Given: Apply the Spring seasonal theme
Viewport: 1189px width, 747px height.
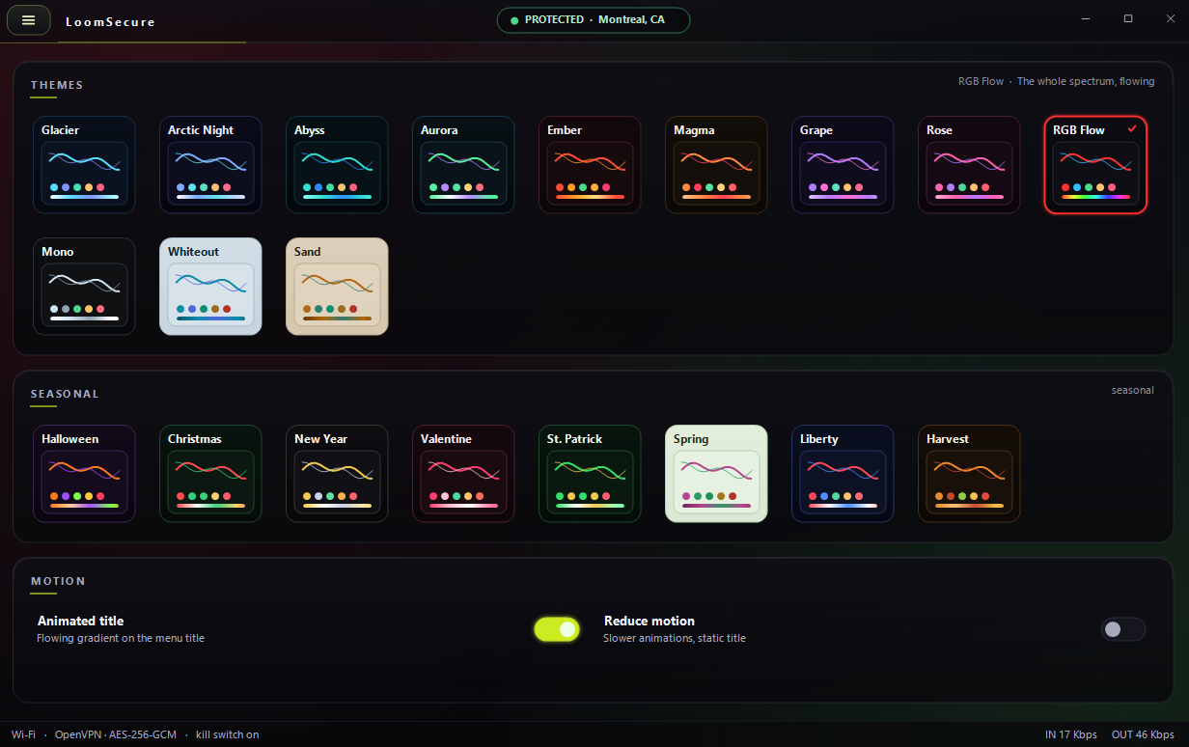Looking at the screenshot, I should click(x=716, y=474).
